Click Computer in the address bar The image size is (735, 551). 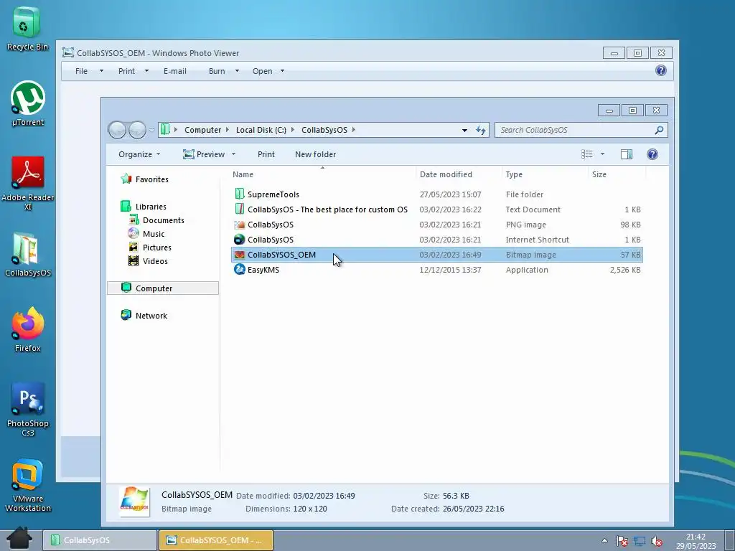point(202,130)
